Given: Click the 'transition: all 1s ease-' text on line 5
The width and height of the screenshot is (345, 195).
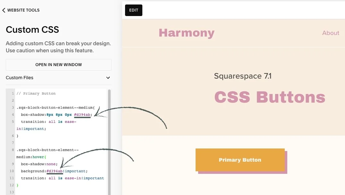Looking at the screenshot, I should pyautogui.click(x=49, y=122).
